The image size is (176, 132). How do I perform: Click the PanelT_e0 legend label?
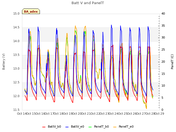click(126, 127)
